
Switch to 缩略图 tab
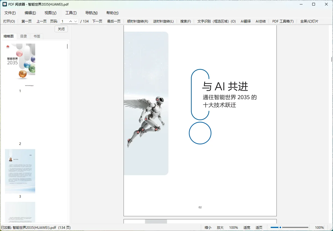[9, 36]
